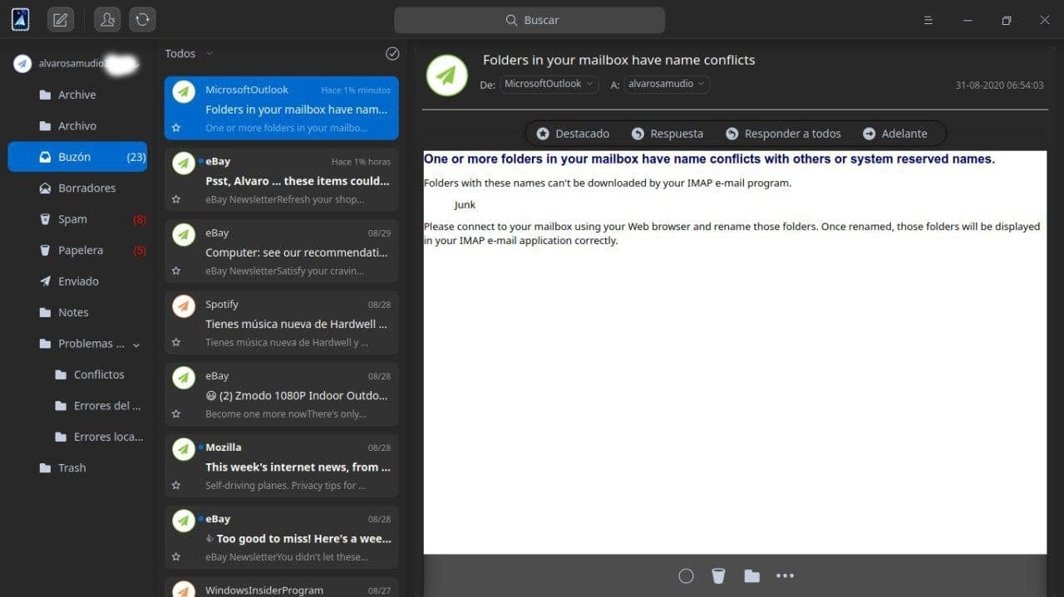Viewport: 1064px width, 597px height.
Task: Open eBay Computer: see our recommendations email
Action: coord(281,251)
